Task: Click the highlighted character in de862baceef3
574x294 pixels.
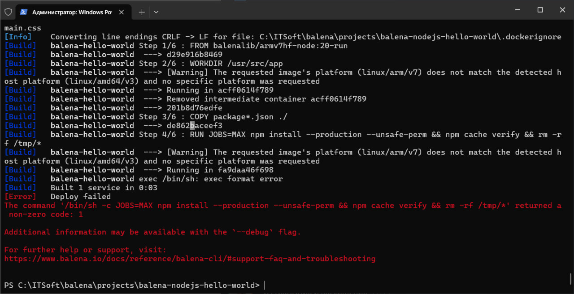Action: pyautogui.click(x=192, y=125)
